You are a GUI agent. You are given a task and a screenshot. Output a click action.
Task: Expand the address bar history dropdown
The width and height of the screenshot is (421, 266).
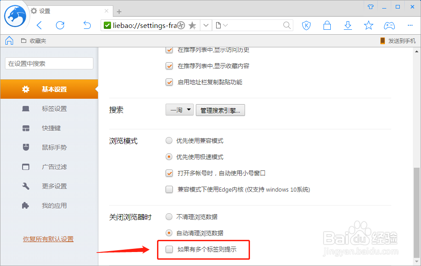pos(206,26)
